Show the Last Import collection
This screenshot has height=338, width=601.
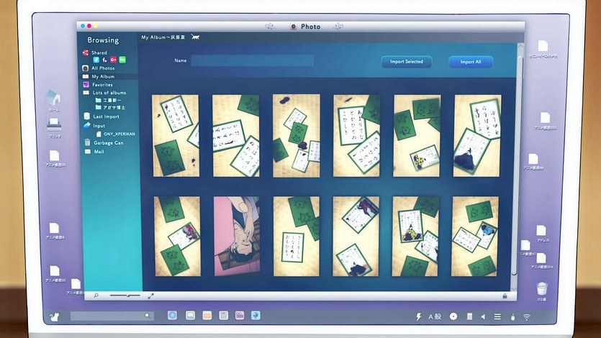pos(105,117)
